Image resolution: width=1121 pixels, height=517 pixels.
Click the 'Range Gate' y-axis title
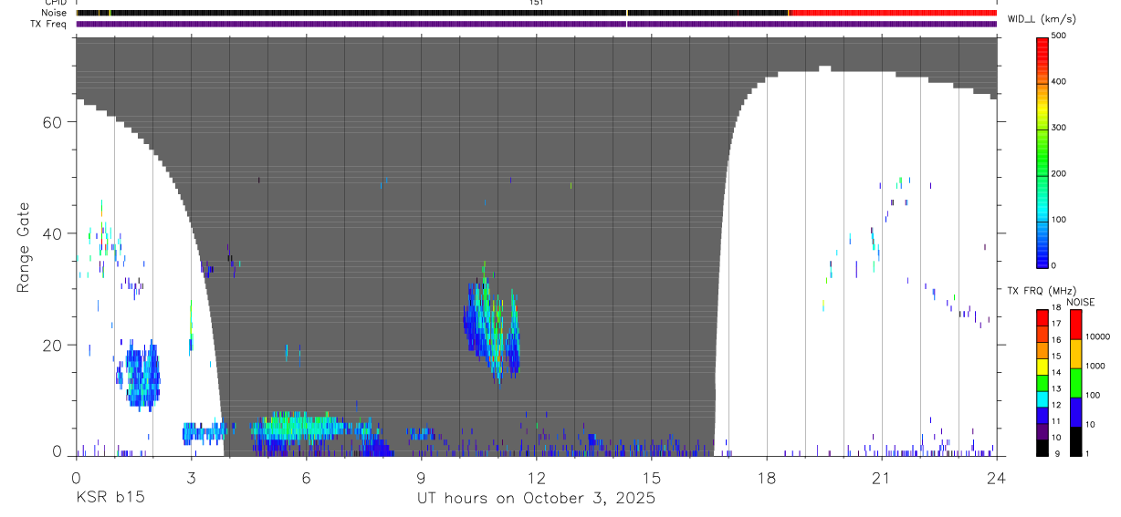point(24,248)
